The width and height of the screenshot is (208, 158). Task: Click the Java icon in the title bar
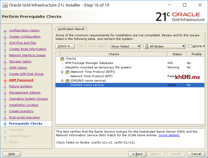(5, 5)
